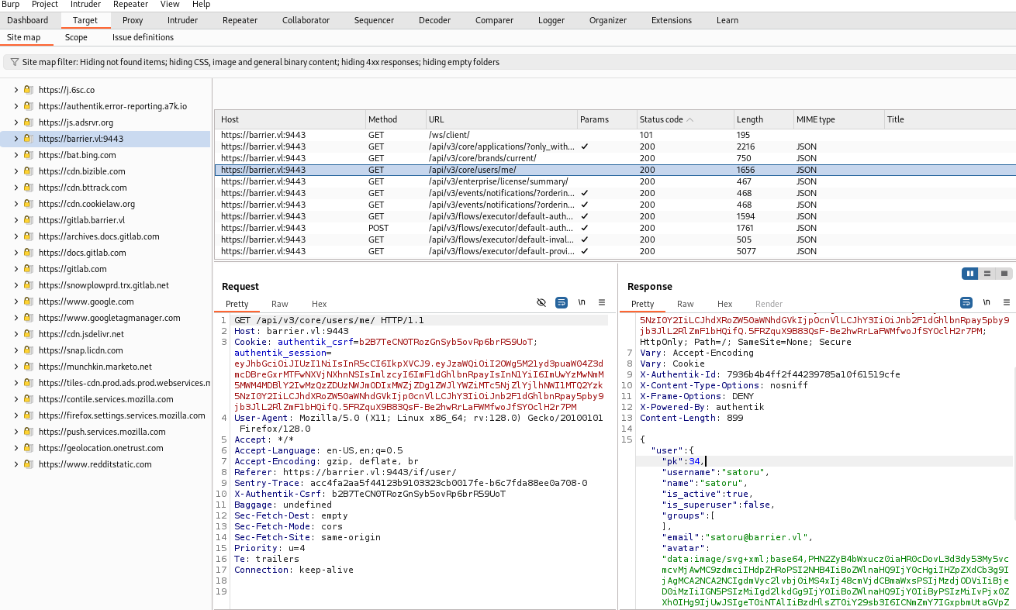
Task: Toggle word wrap icon in Request pane
Action: 561,302
